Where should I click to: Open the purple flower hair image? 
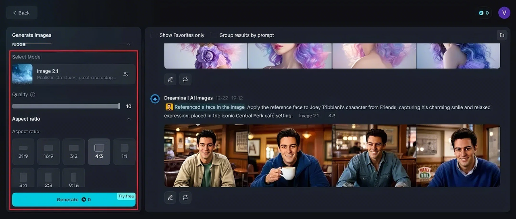point(206,56)
